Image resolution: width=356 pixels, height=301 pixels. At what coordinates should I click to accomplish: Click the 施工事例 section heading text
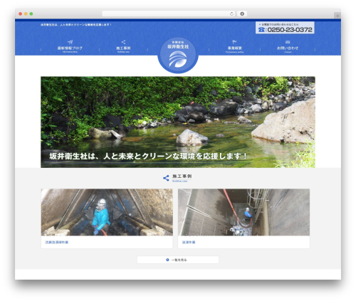coord(182,176)
